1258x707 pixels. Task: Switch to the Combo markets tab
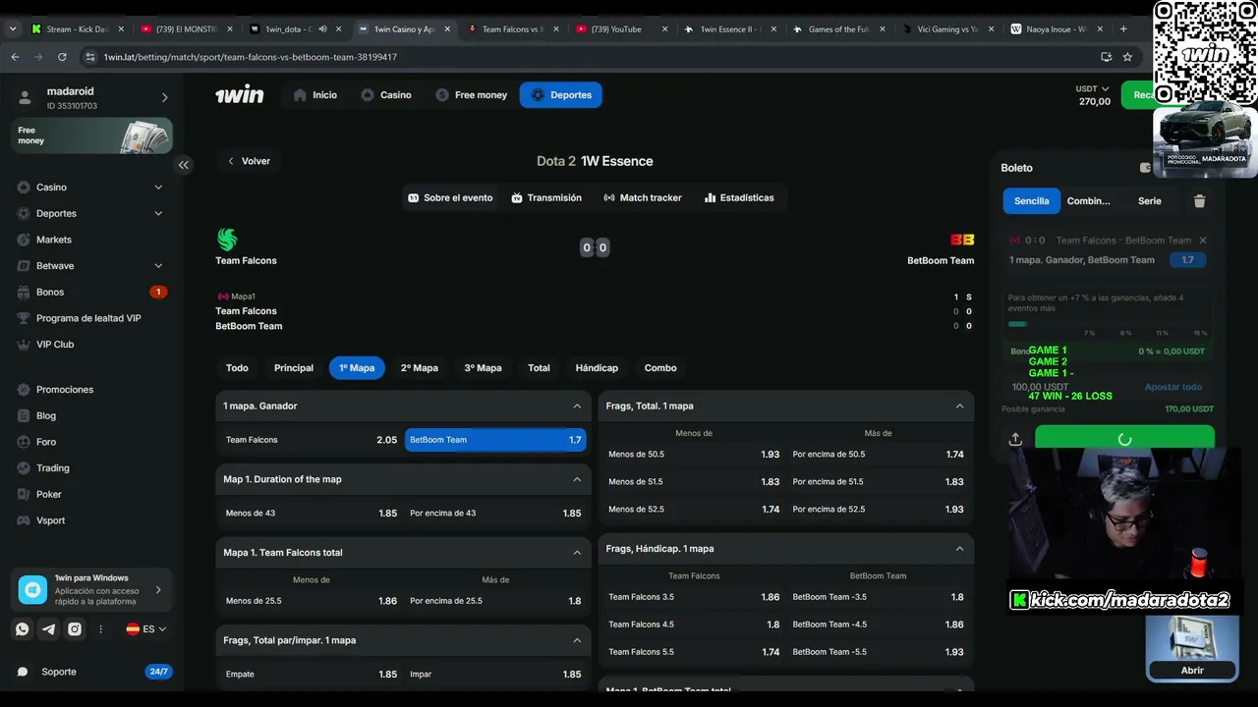click(x=660, y=368)
